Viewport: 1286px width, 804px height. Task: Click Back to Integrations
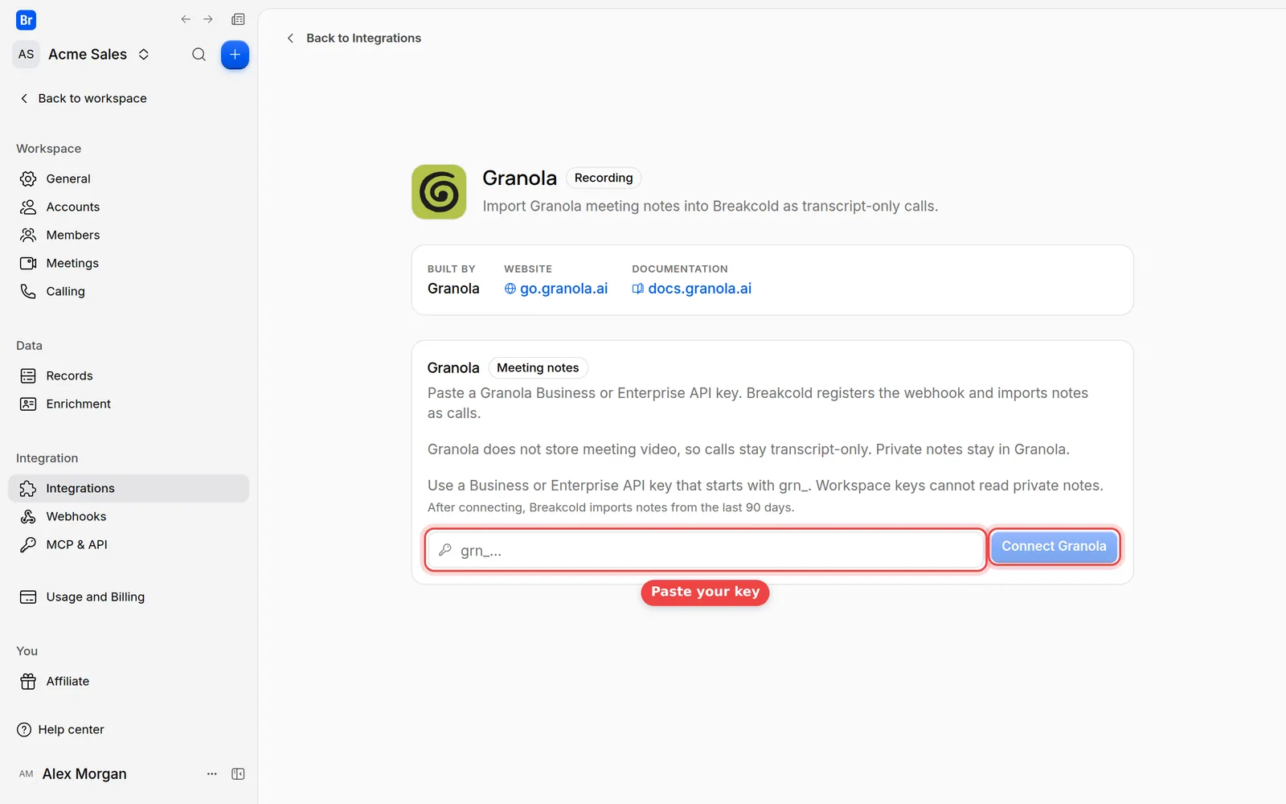click(354, 38)
